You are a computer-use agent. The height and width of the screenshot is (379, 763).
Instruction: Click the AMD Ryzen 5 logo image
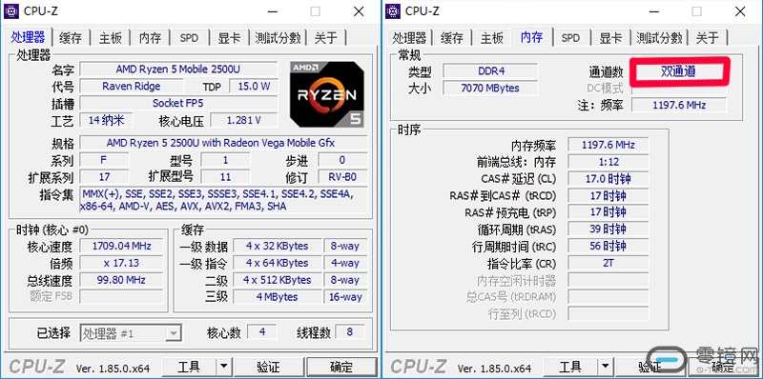pos(327,94)
